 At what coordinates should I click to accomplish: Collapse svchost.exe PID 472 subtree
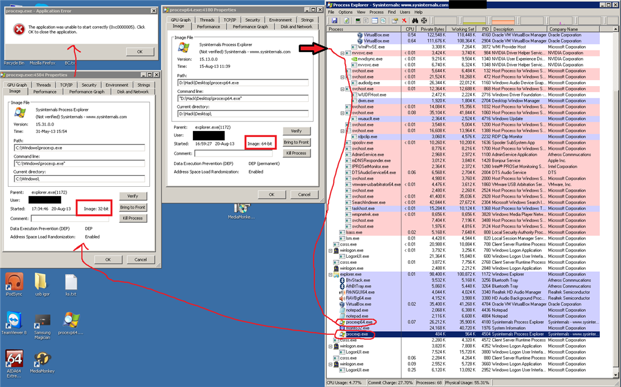pos(343,77)
